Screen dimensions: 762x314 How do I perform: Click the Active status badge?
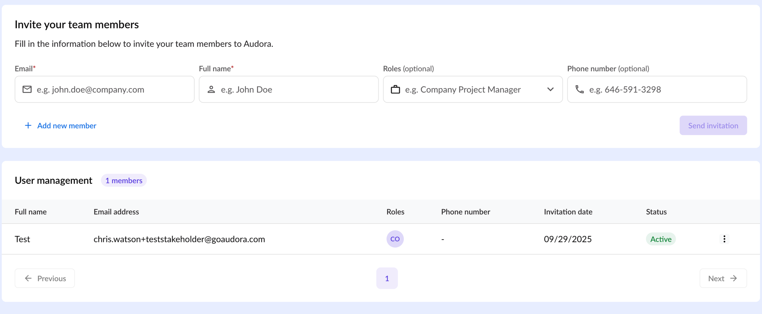click(x=661, y=239)
